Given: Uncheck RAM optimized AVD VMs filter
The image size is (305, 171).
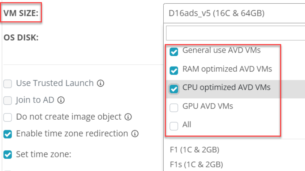Looking at the screenshot, I should [x=174, y=70].
